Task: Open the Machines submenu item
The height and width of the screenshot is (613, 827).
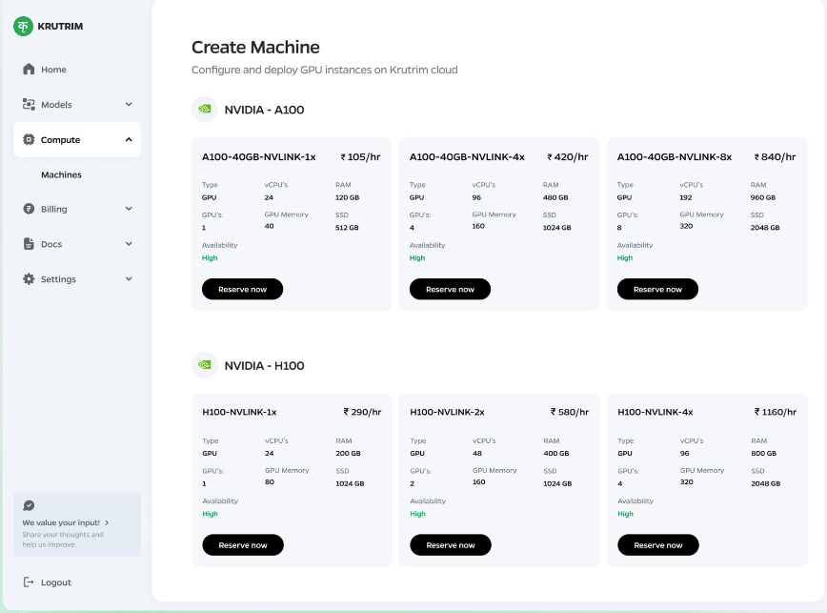Action: (61, 175)
